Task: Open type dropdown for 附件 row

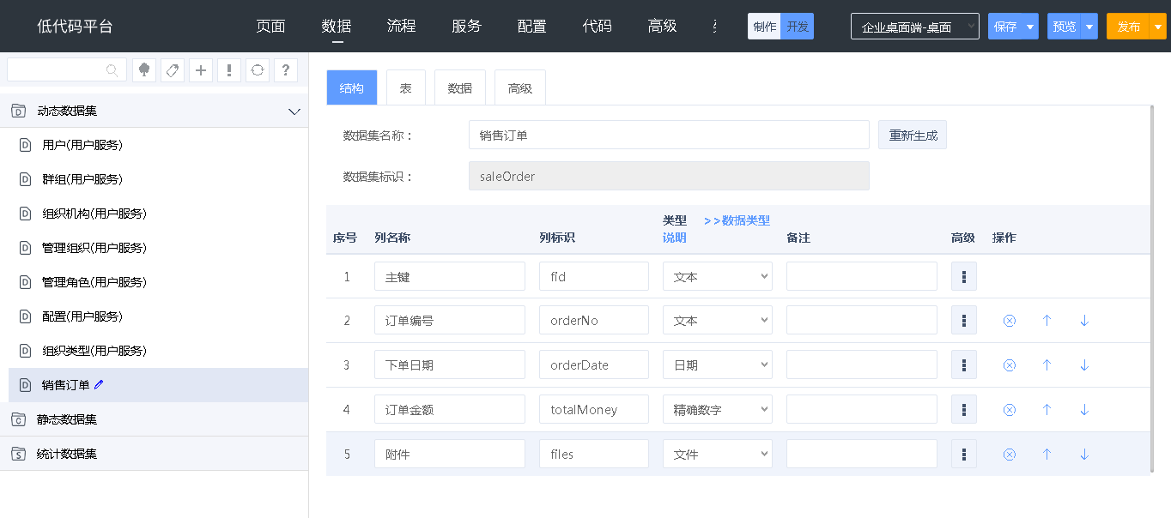Action: 718,455
